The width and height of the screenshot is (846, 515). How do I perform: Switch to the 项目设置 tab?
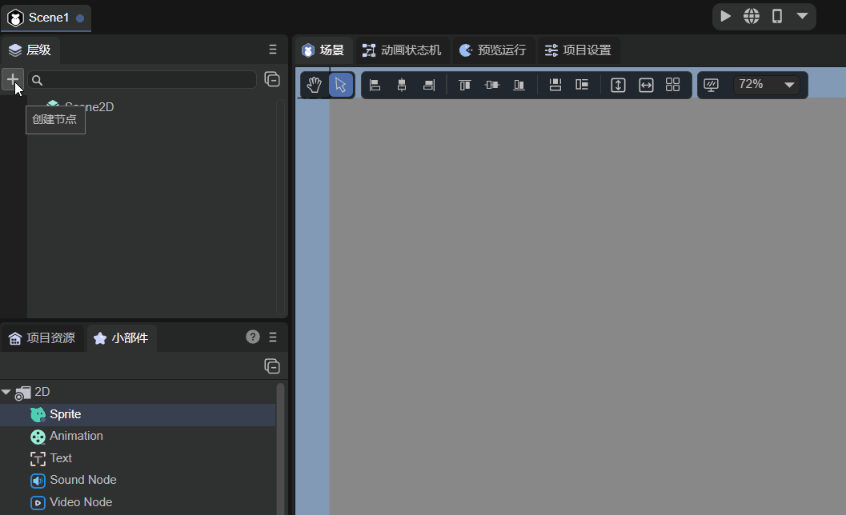tap(578, 50)
